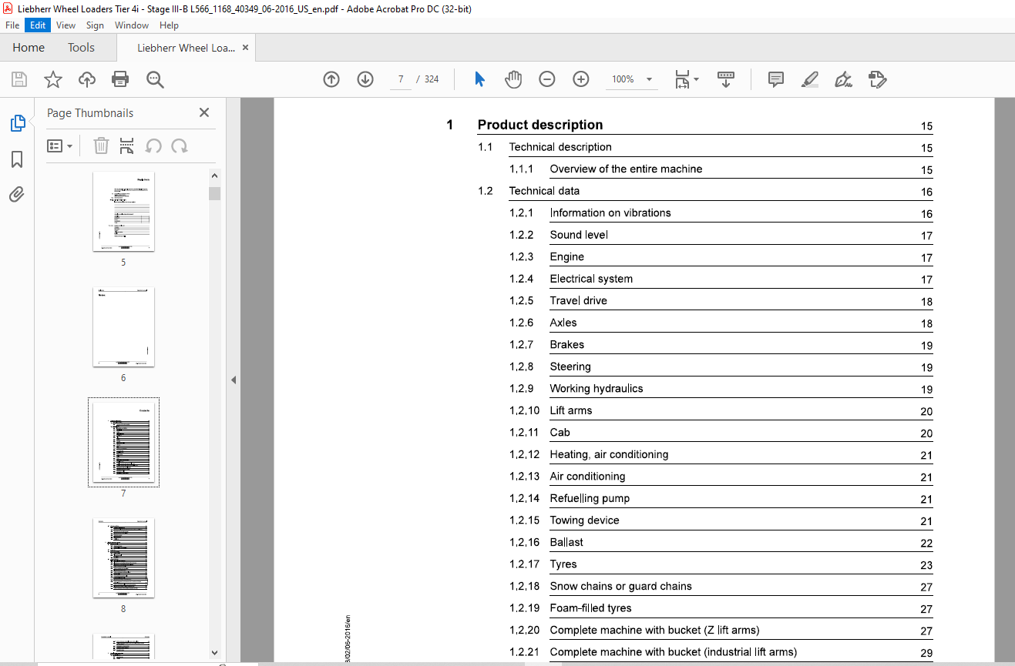Open the Bookmarks sidebar panel
1015x666 pixels.
(x=17, y=159)
